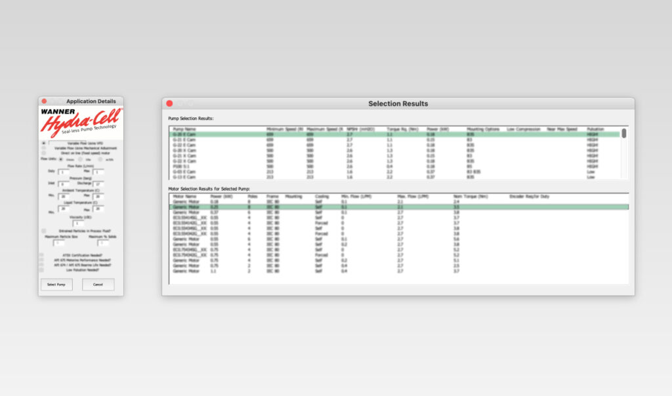This screenshot has width=672, height=396.
Task: Click the Maximum Speed column header
Action: click(x=325, y=129)
